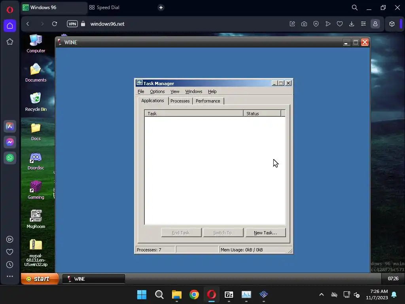The height and width of the screenshot is (304, 405).
Task: Click the Task Manager title bar icon
Action: 140,83
